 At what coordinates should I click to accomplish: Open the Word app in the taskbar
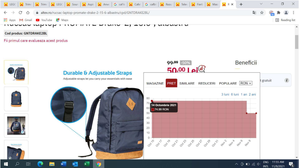click(x=63, y=164)
